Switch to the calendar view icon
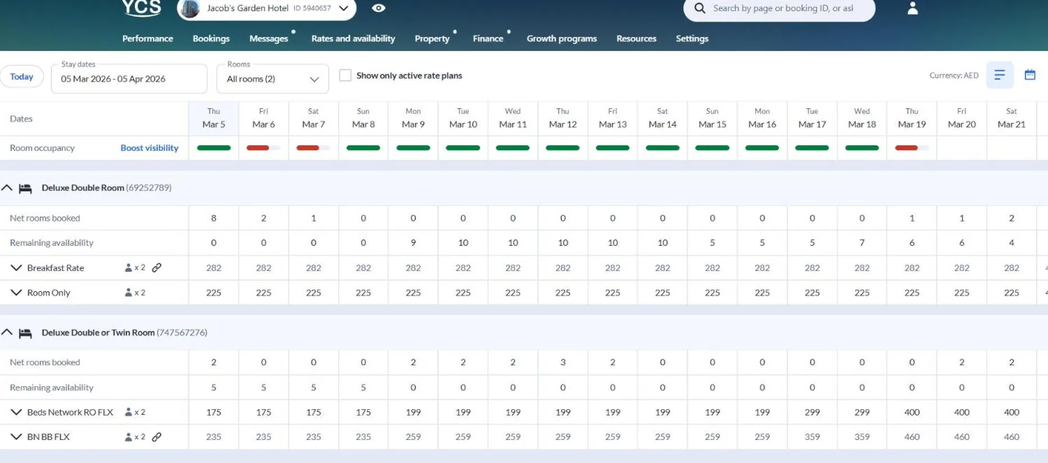This screenshot has width=1048, height=463. (x=1030, y=75)
